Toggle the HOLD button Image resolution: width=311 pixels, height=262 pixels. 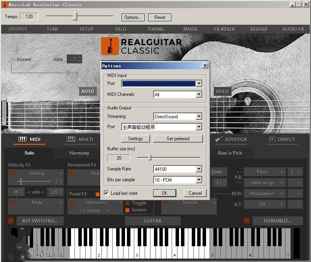point(222,91)
